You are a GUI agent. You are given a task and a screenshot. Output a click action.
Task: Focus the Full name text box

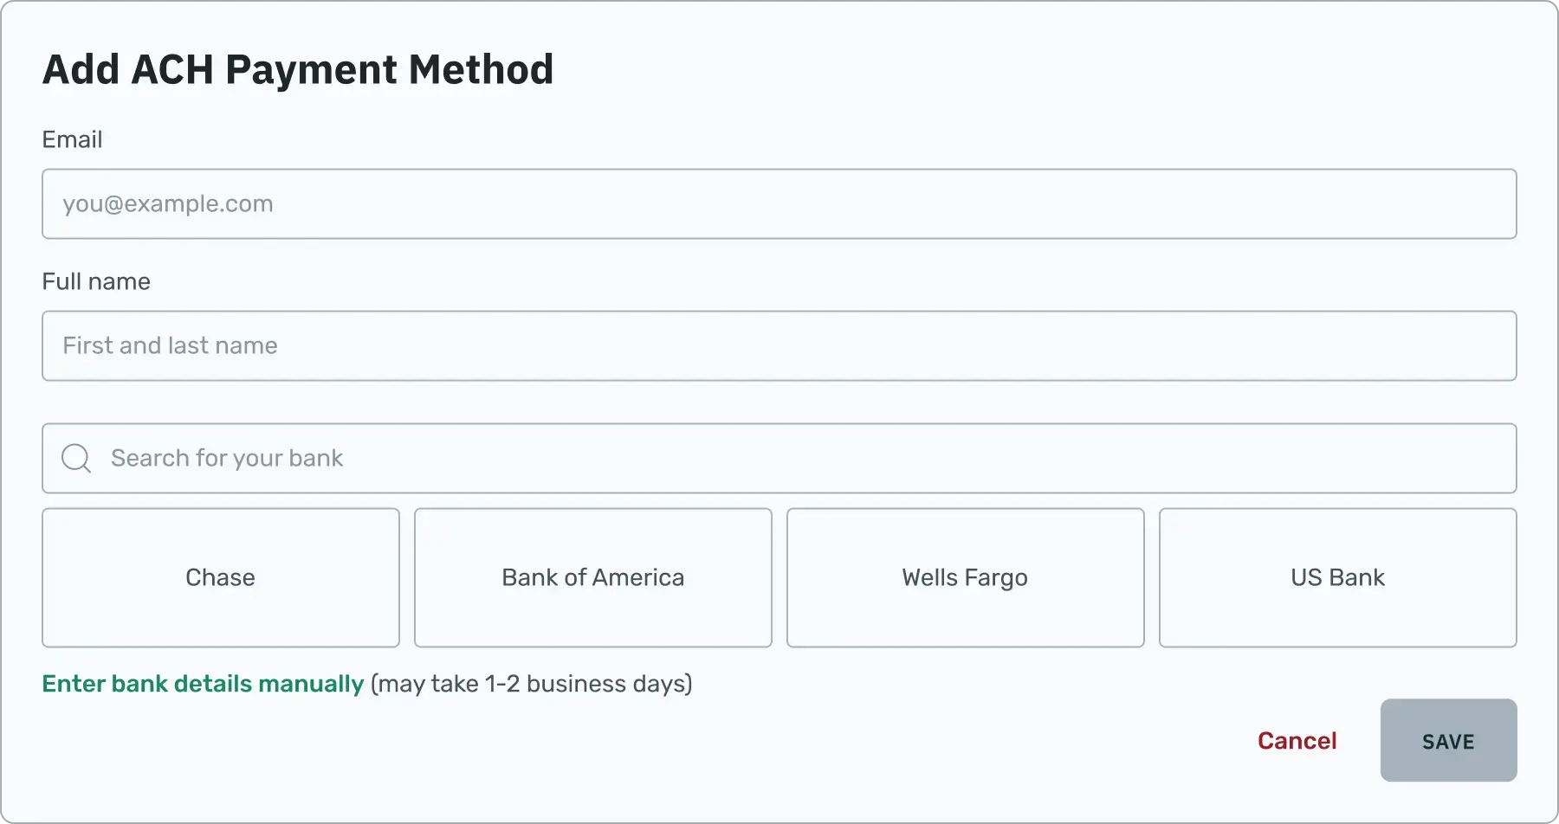pos(779,346)
